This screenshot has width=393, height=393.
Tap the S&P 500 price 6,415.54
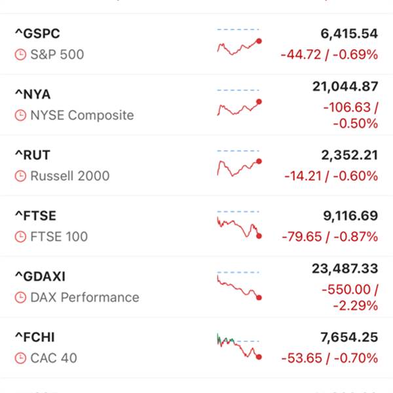click(x=349, y=33)
